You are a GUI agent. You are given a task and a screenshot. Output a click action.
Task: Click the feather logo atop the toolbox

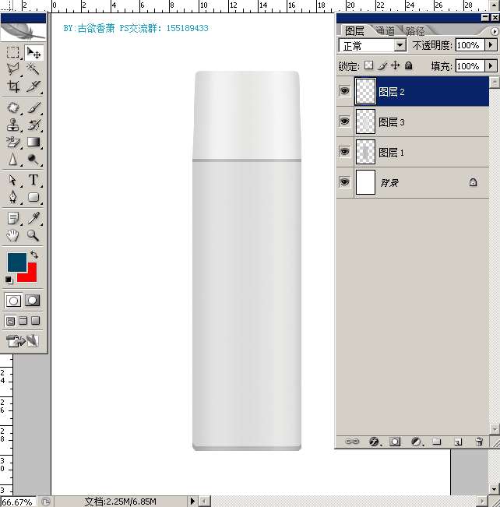[23, 31]
